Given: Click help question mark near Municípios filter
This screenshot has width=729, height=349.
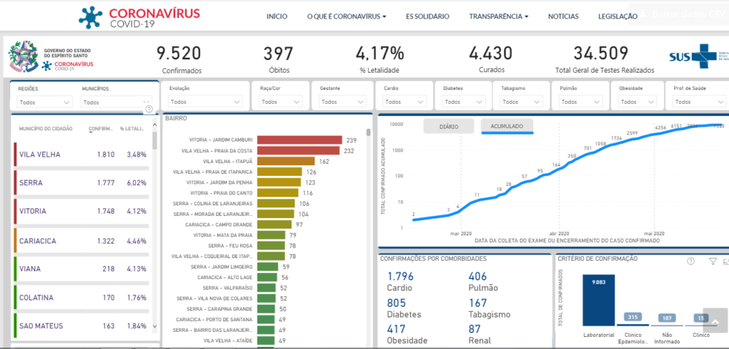Looking at the screenshot, I should [149, 109].
